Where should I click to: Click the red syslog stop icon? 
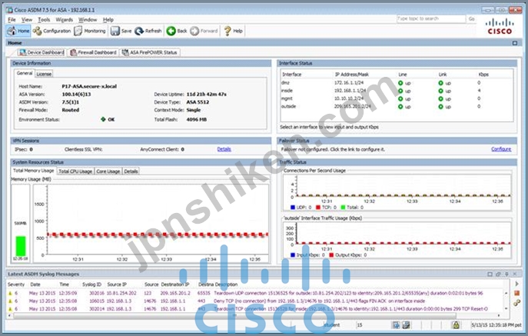tap(517, 293)
